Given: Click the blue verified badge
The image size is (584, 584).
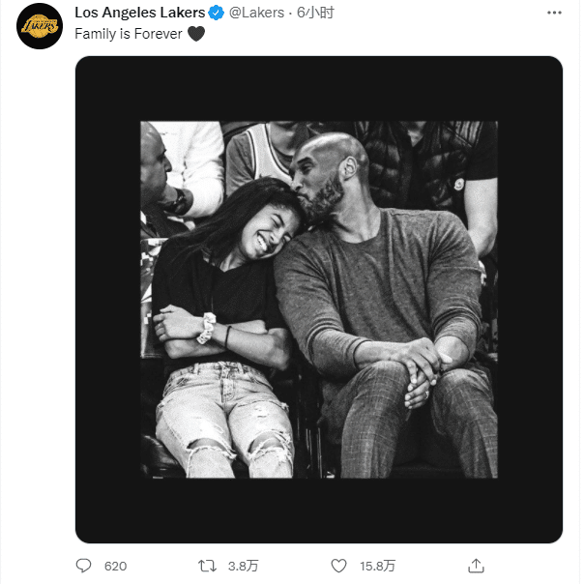Looking at the screenshot, I should point(218,13).
